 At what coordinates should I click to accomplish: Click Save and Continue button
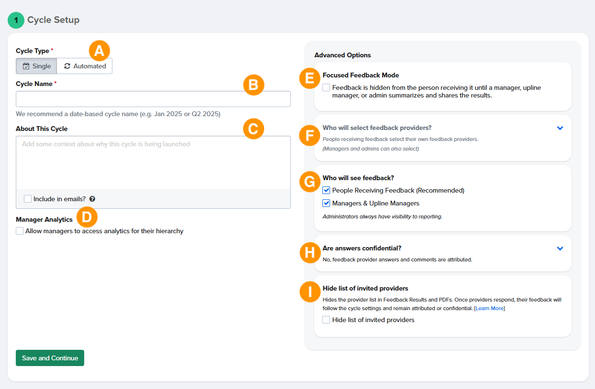50,358
